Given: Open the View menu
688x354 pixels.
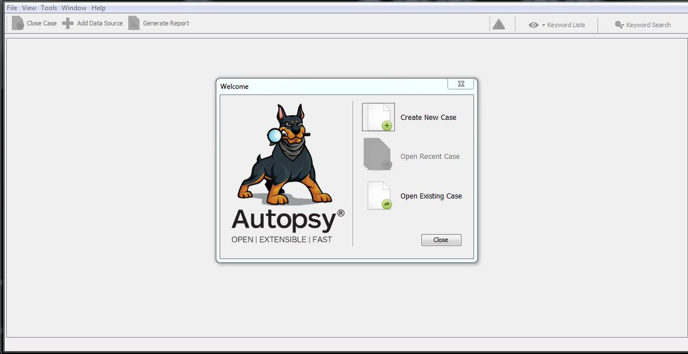Looking at the screenshot, I should coord(28,7).
